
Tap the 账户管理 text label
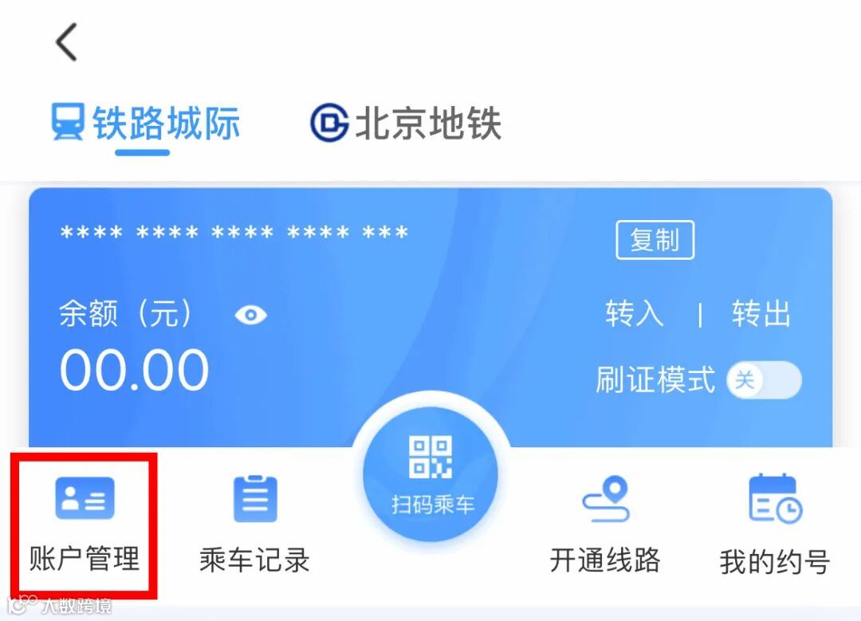(85, 559)
